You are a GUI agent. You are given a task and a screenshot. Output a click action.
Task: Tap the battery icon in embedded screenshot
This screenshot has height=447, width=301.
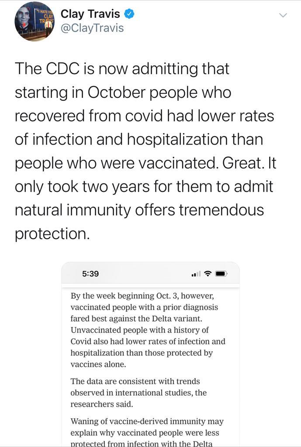click(221, 274)
